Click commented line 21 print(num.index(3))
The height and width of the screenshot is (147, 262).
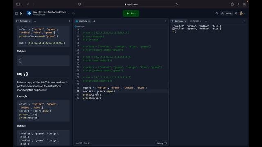tap(97, 60)
